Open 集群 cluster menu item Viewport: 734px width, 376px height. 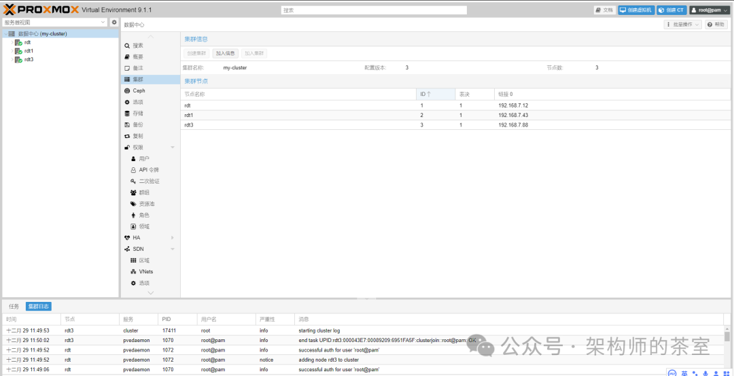(x=150, y=80)
